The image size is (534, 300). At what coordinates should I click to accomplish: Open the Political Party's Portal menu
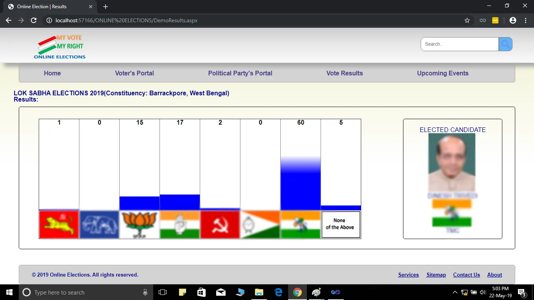tap(240, 73)
